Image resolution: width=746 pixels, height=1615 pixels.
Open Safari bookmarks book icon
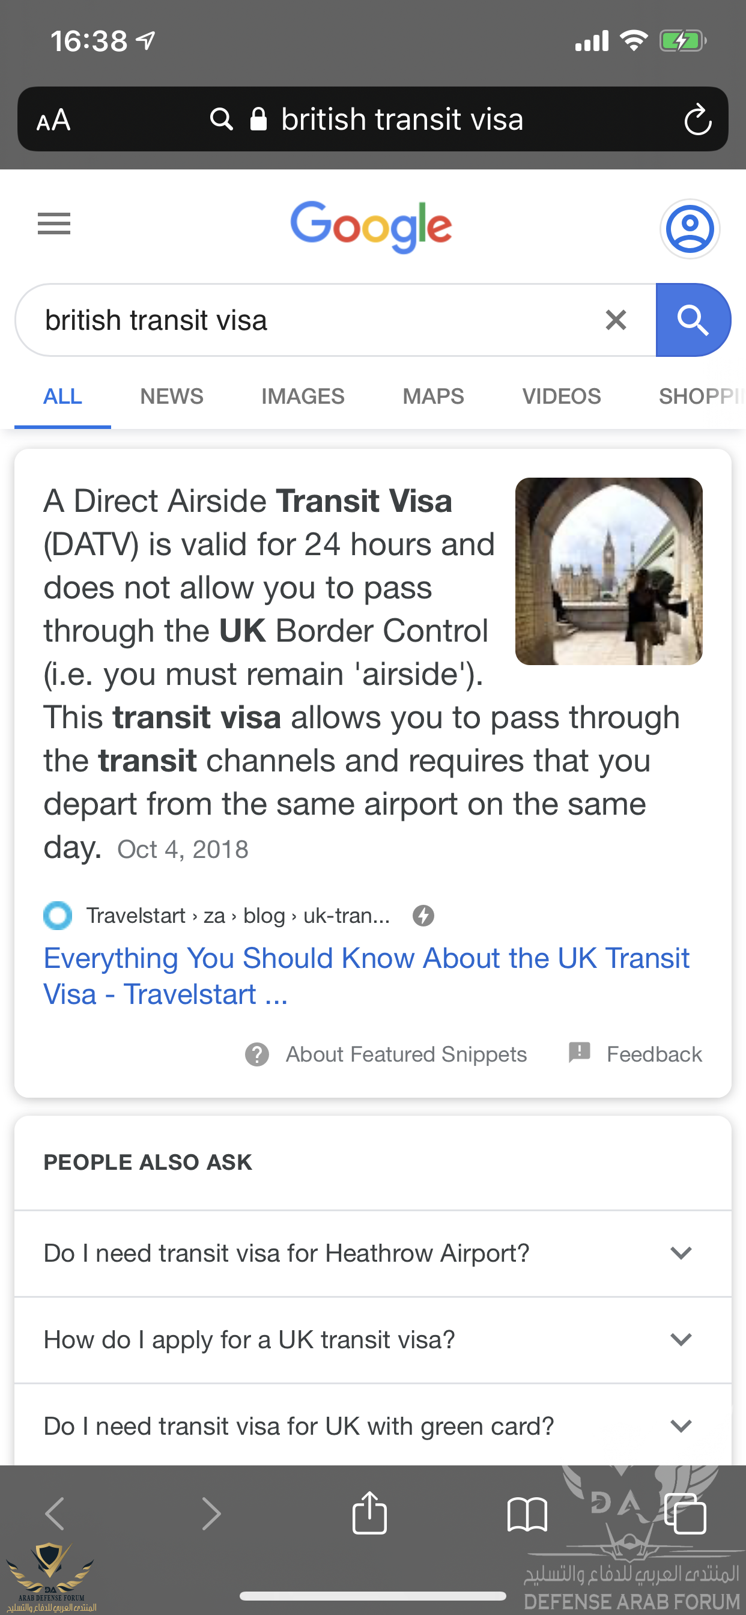(x=527, y=1514)
